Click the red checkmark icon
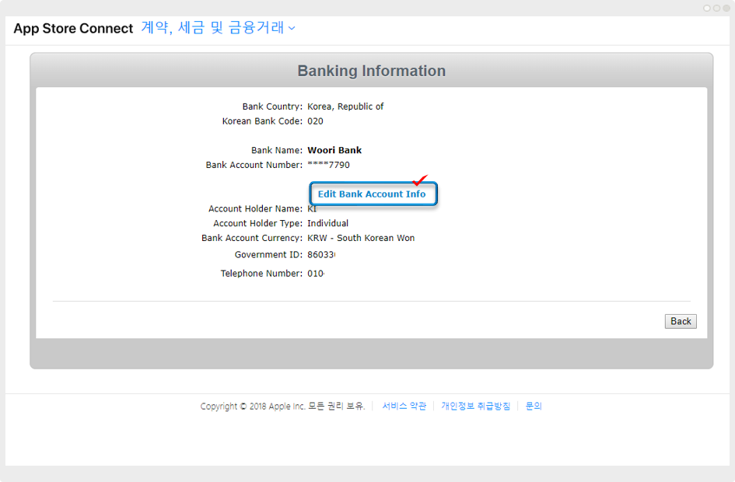Image resolution: width=735 pixels, height=482 pixels. [420, 180]
